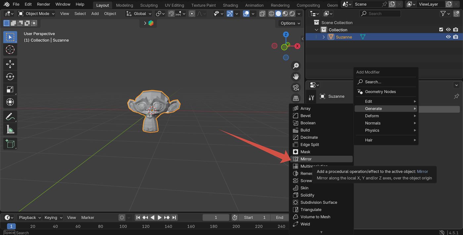Switch perspective/orthographic grid icon
This screenshot has height=235, width=463.
click(x=296, y=98)
